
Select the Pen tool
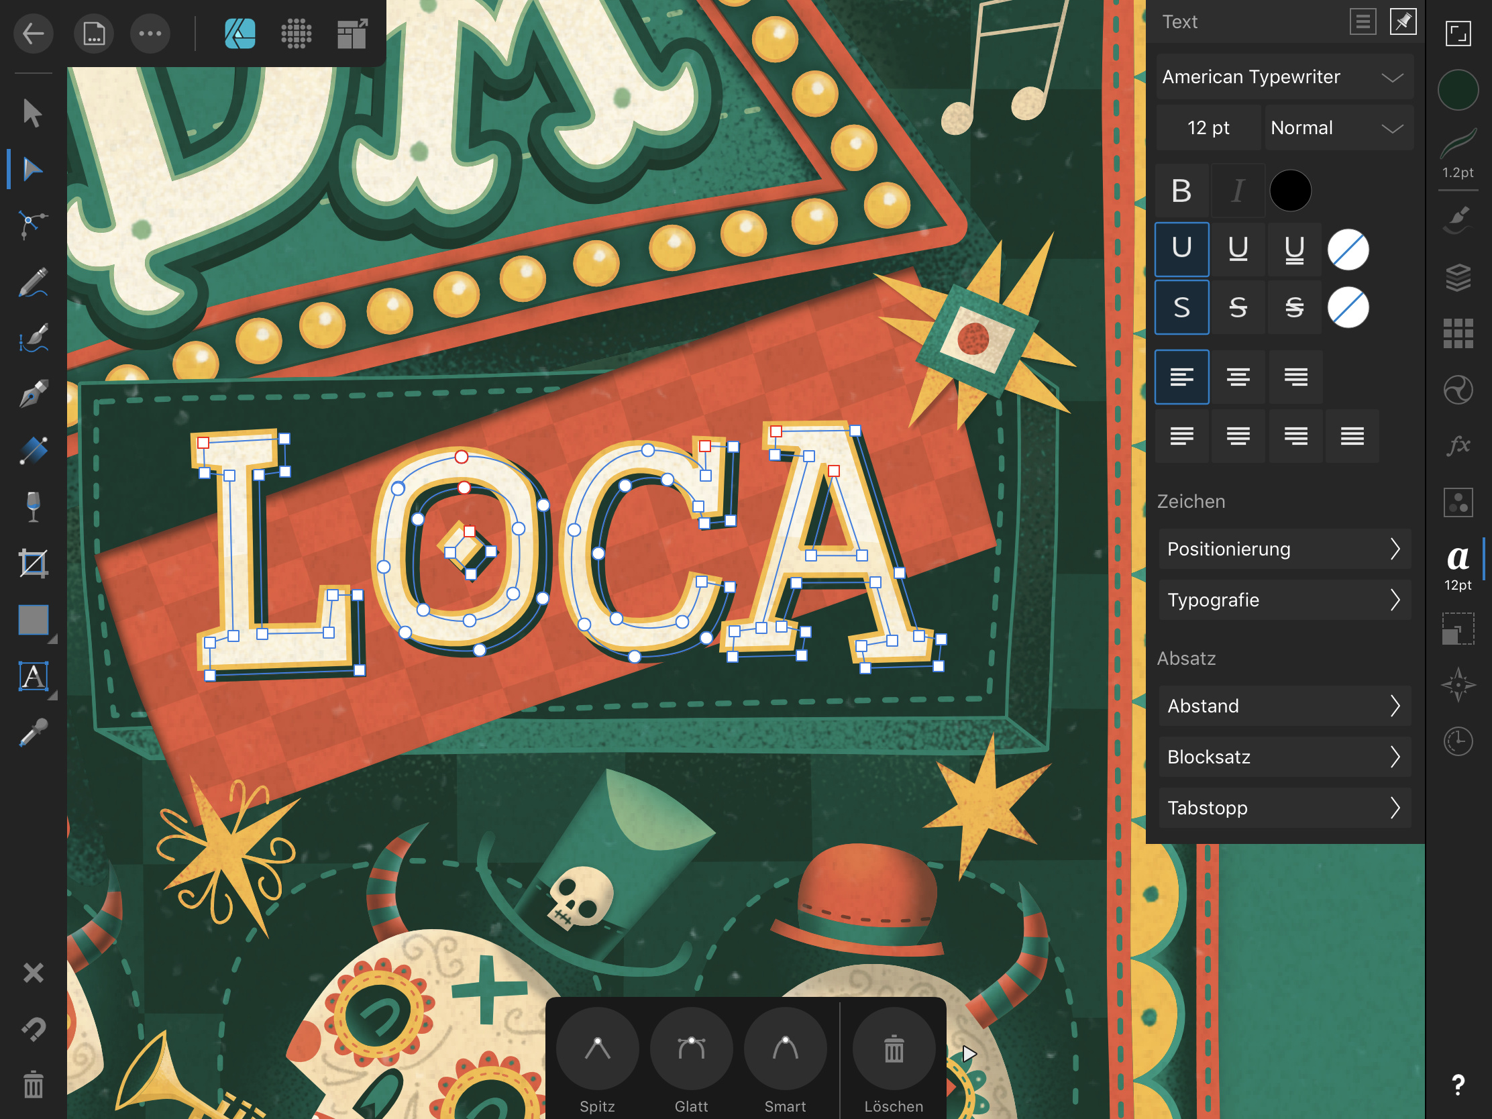(x=32, y=394)
